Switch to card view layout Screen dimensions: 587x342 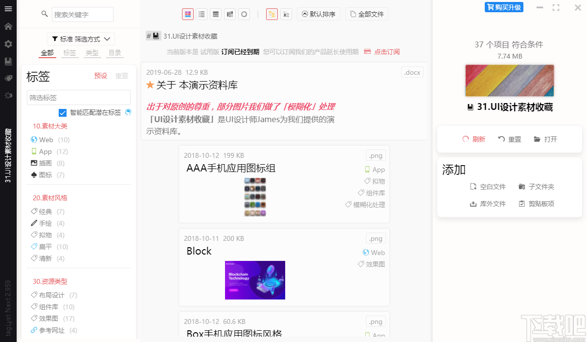(188, 14)
